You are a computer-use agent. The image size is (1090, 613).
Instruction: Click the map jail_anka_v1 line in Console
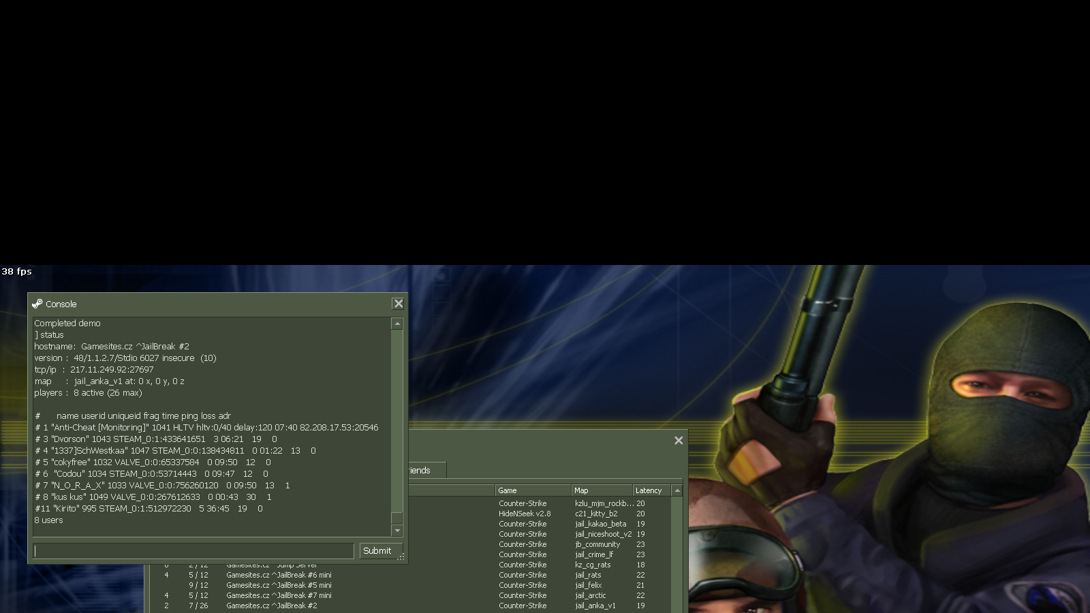[109, 381]
